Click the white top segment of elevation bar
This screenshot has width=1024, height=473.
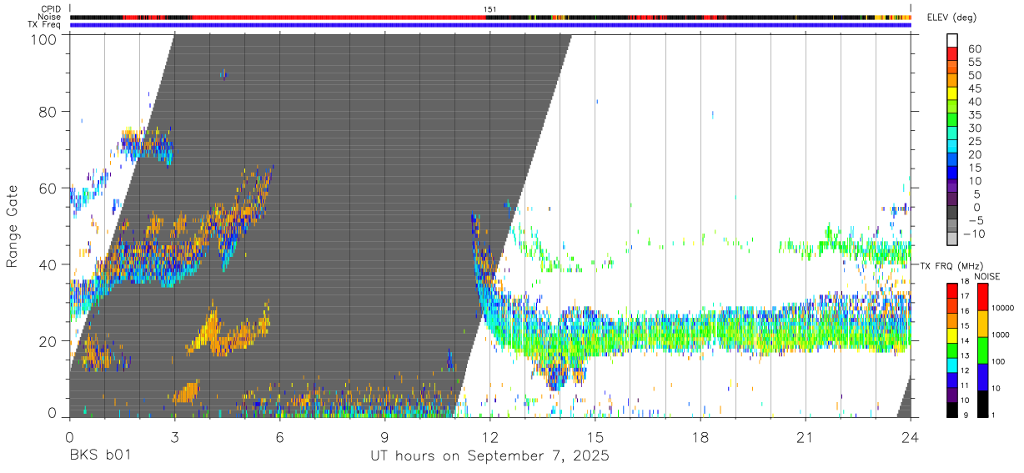coord(952,40)
